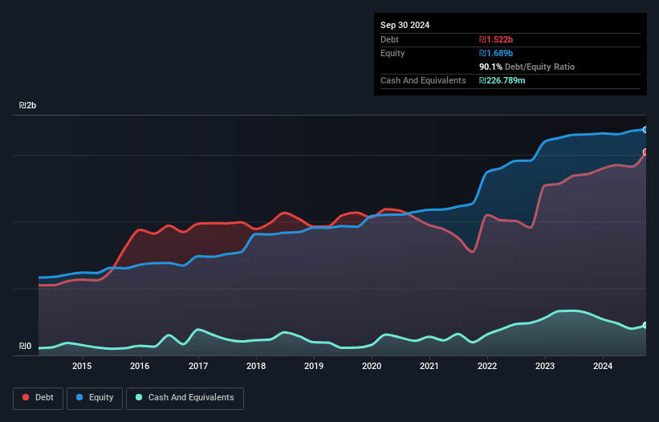Click the Equity row label in tooltip

[393, 53]
